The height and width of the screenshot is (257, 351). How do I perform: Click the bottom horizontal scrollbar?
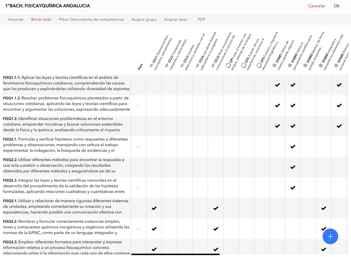pyautogui.click(x=175, y=254)
